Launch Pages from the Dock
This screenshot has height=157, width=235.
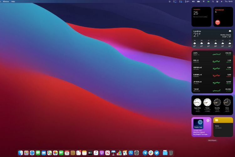pos(125,153)
